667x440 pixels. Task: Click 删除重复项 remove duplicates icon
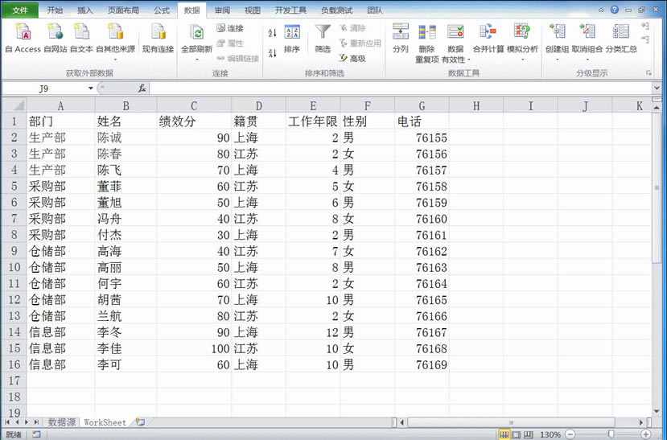point(426,43)
